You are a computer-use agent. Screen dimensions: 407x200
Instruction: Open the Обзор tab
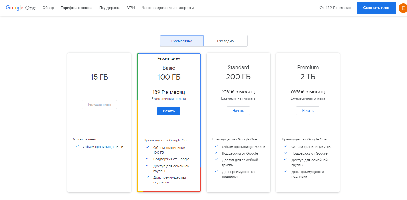48,8
